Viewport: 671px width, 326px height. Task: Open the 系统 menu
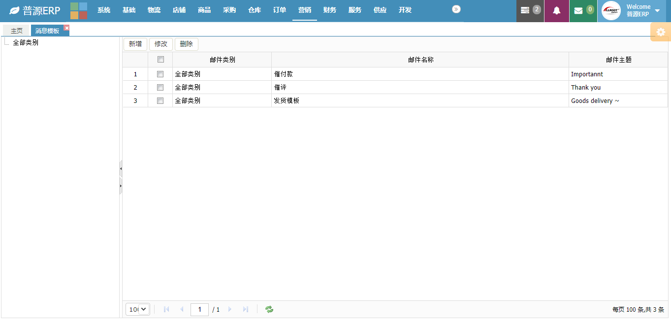point(104,10)
